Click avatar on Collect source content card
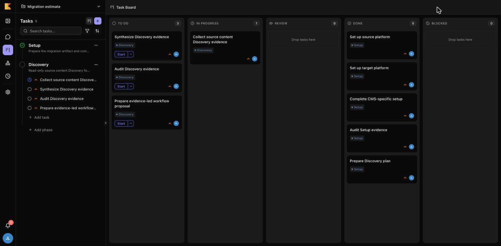Viewport: 501px width, 246px height. tap(255, 59)
